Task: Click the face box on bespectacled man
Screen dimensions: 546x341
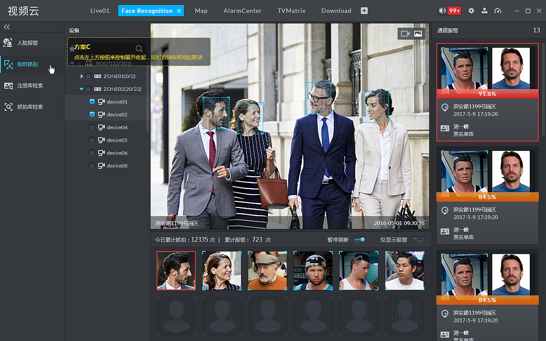Action: coord(318,98)
